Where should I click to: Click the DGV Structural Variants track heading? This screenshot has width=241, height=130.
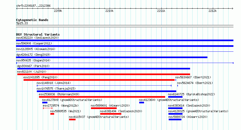click(38, 34)
